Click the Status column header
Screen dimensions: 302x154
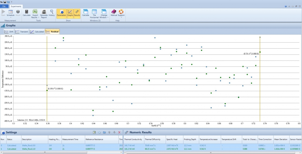coord(14,139)
